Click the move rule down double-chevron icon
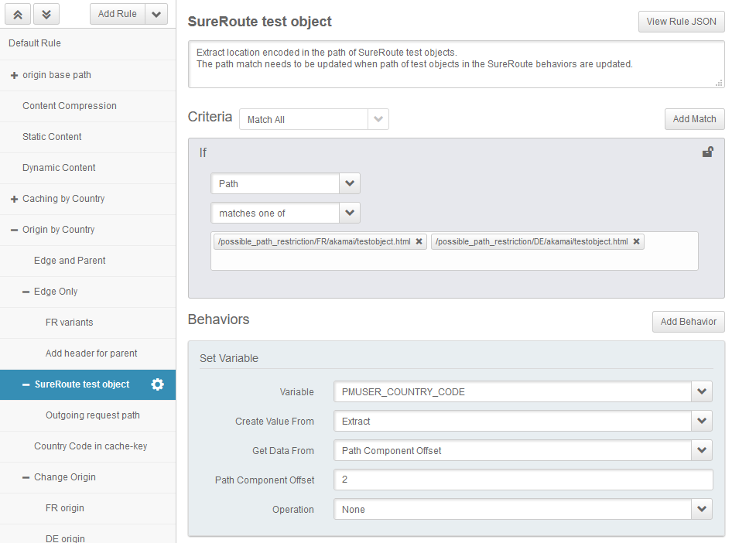The image size is (732, 543). tap(46, 14)
